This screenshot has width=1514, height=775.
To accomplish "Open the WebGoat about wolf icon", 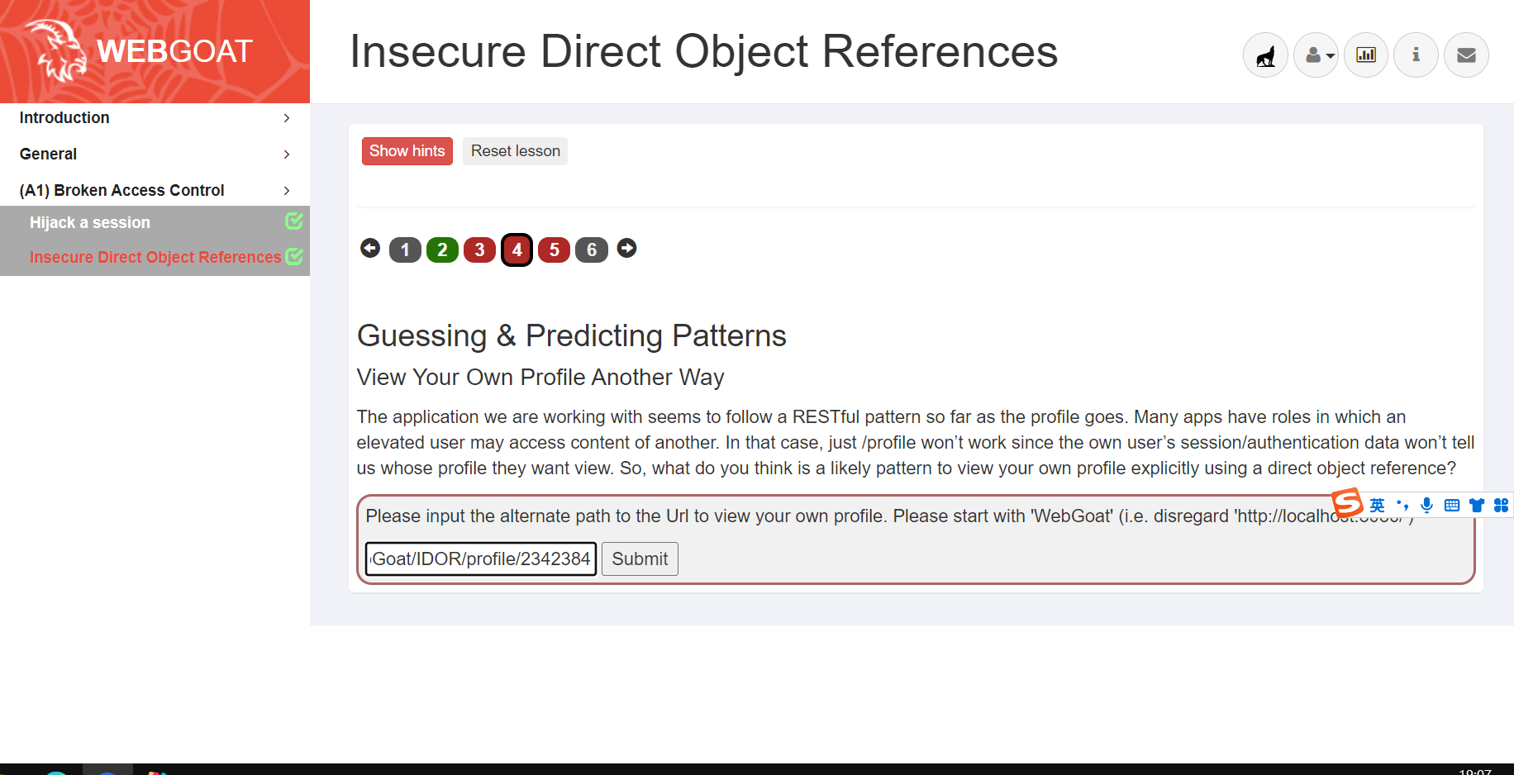I will click(1265, 55).
